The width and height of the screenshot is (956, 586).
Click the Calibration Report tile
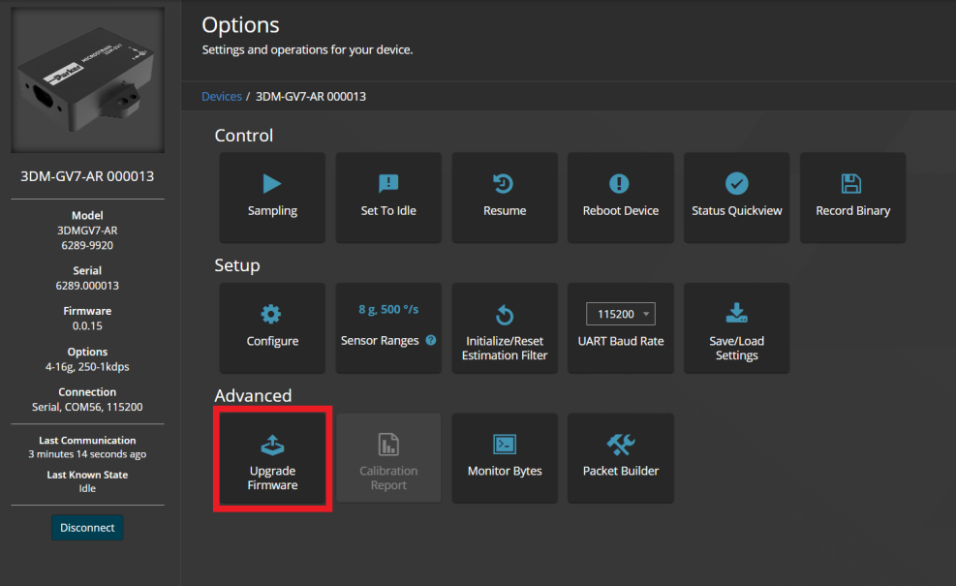tap(388, 457)
